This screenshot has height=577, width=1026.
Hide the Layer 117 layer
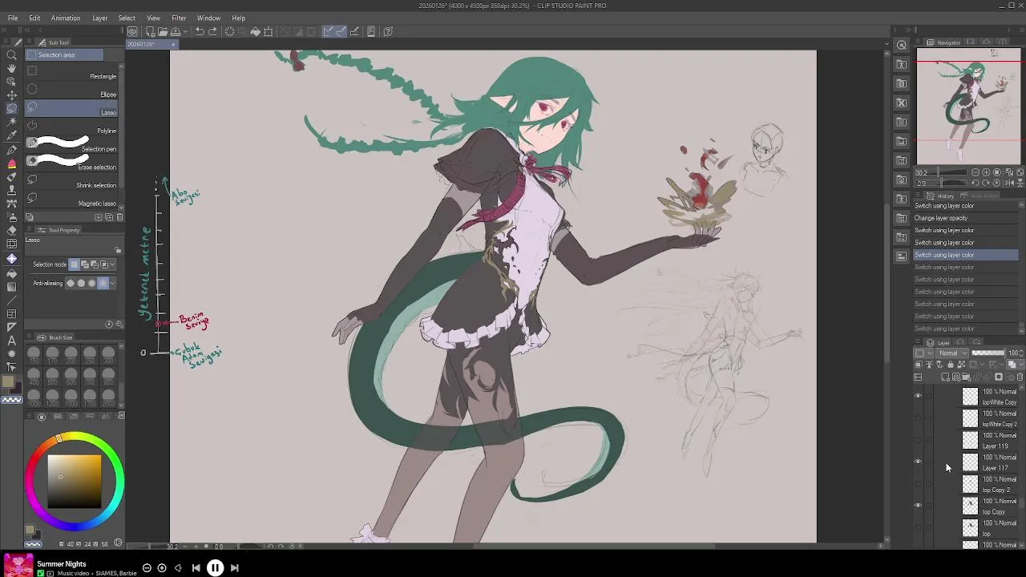(x=918, y=462)
